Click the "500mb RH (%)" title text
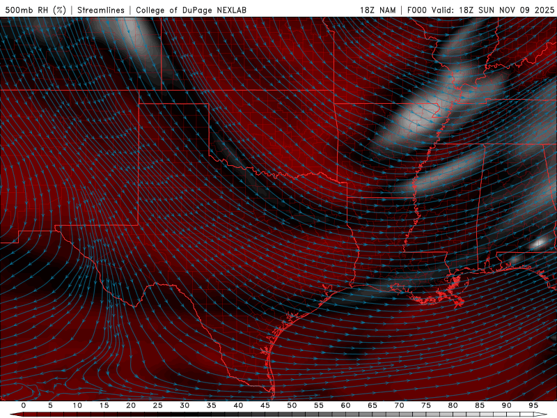 coord(36,10)
